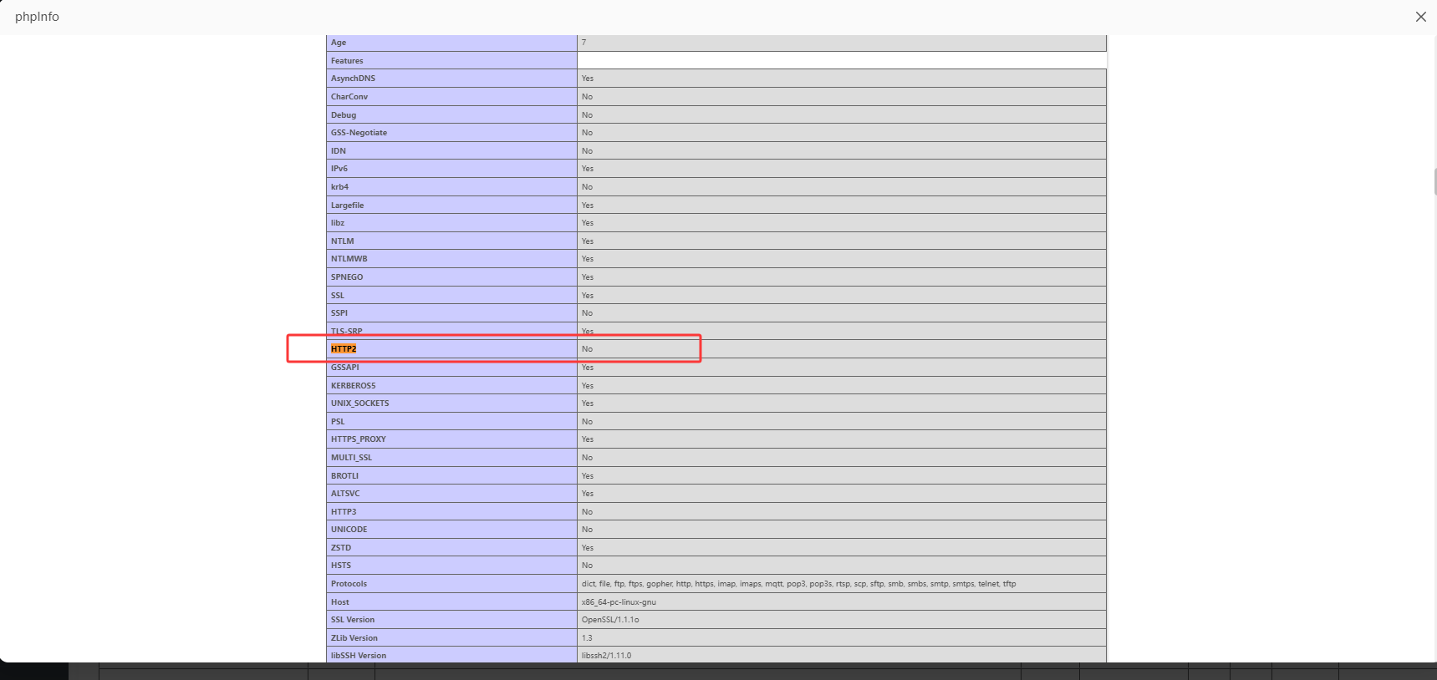Select the Protocols row label
This screenshot has width=1437, height=680.
click(x=349, y=584)
